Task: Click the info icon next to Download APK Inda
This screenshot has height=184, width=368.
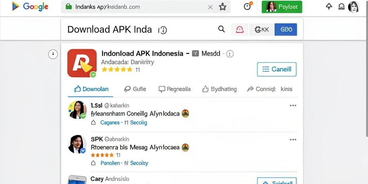Action: (162, 30)
